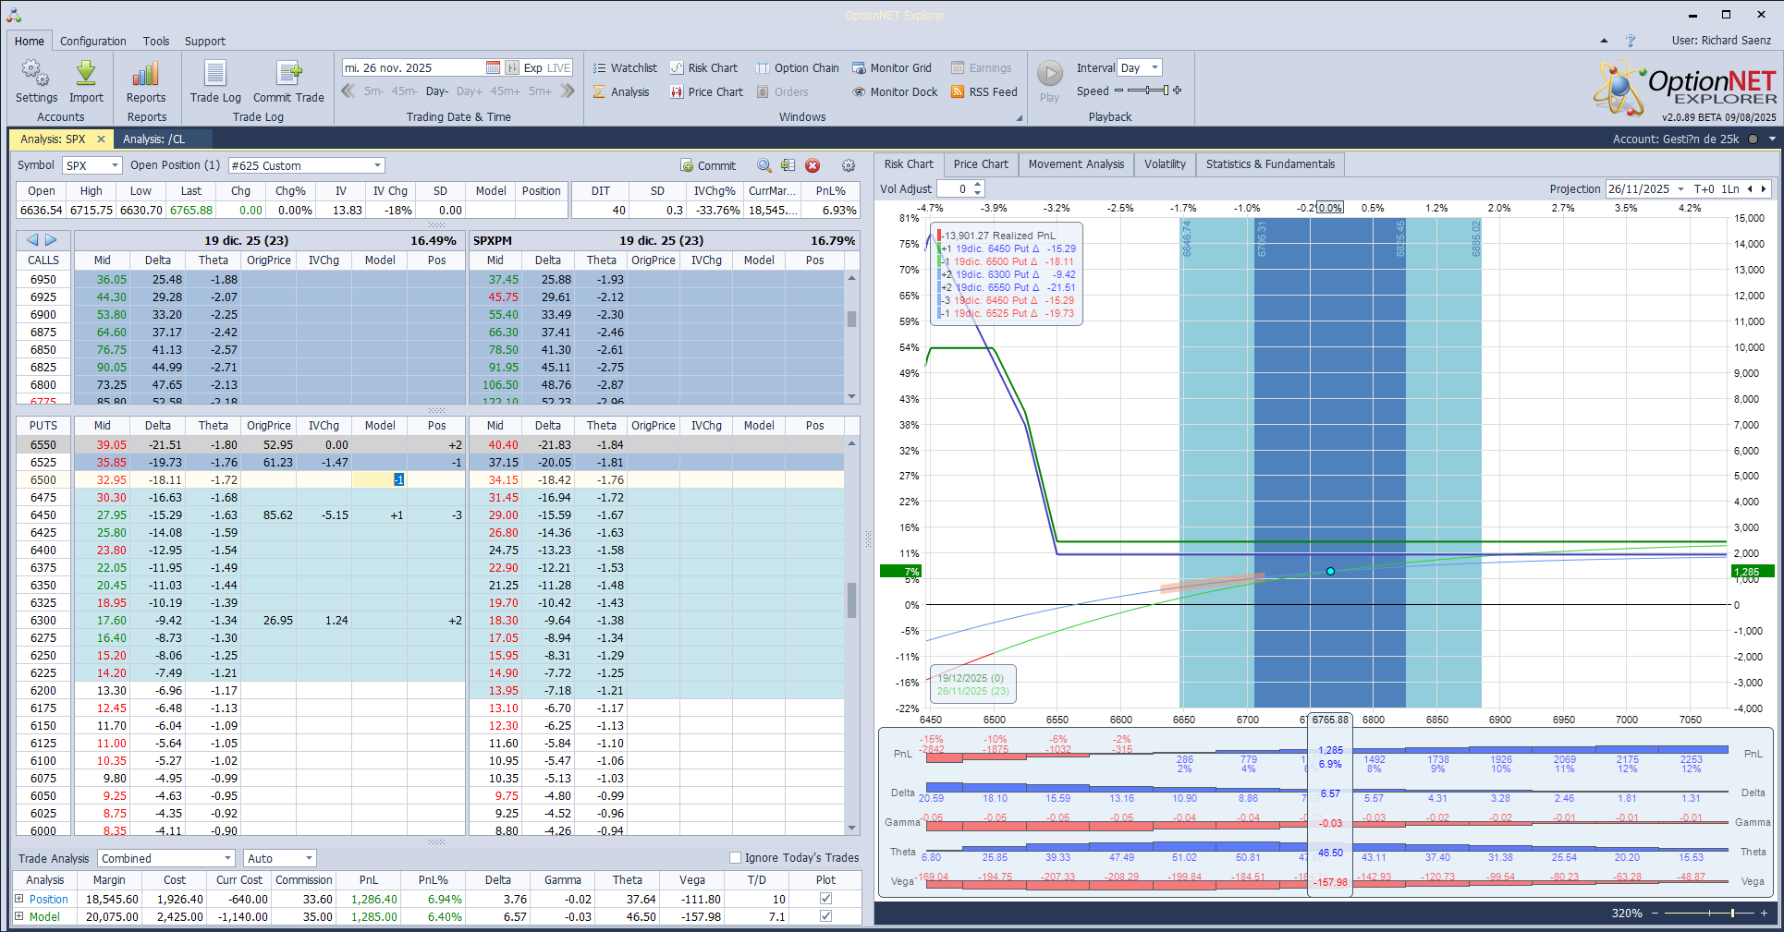Go to previous expiration with left triangle
This screenshot has height=932, width=1784.
pyautogui.click(x=32, y=240)
